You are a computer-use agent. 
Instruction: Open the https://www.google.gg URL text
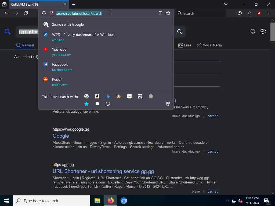[71, 130]
